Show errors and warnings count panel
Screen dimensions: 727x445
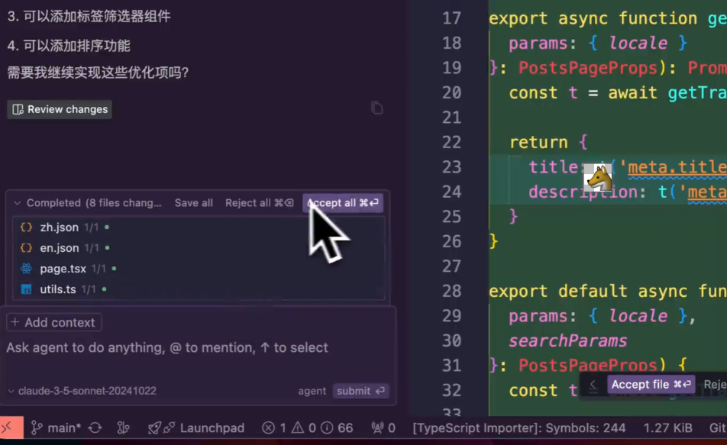pos(307,428)
